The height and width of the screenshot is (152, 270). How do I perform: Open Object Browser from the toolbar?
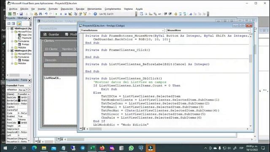[85, 14]
